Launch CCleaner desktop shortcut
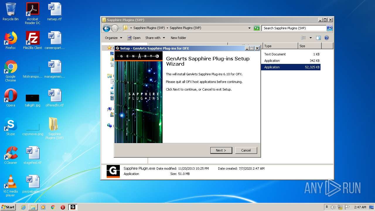The width and height of the screenshot is (375, 211). [11, 155]
